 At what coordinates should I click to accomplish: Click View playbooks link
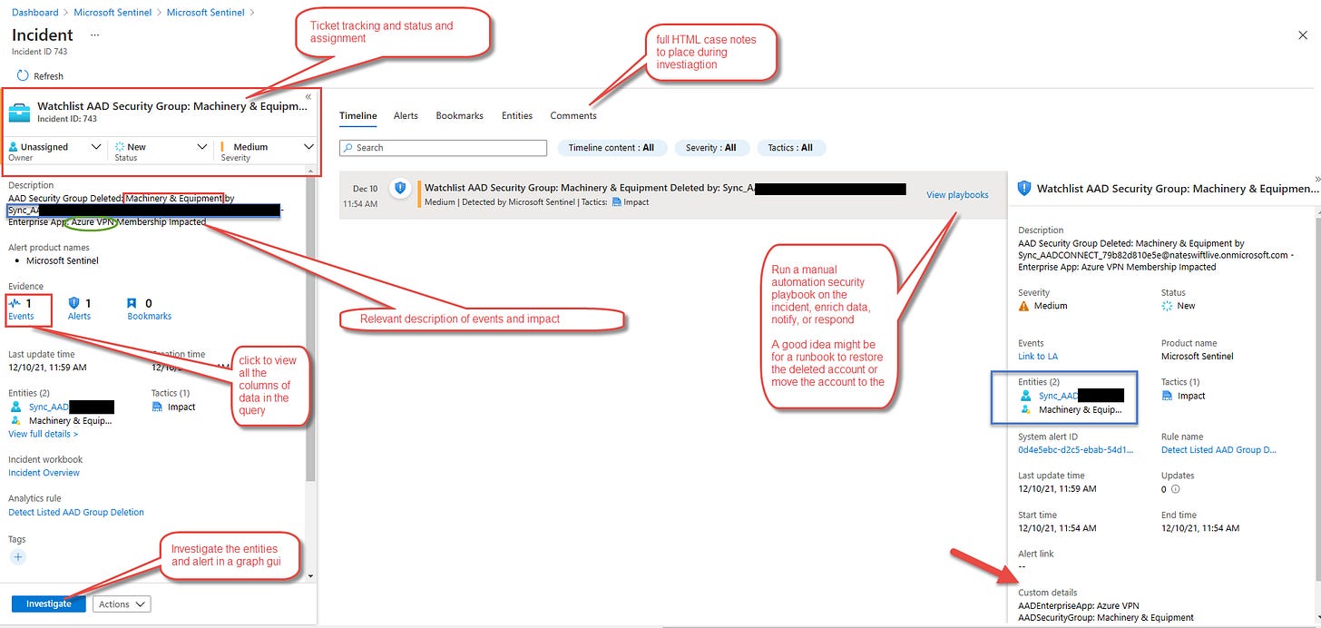[x=957, y=195]
